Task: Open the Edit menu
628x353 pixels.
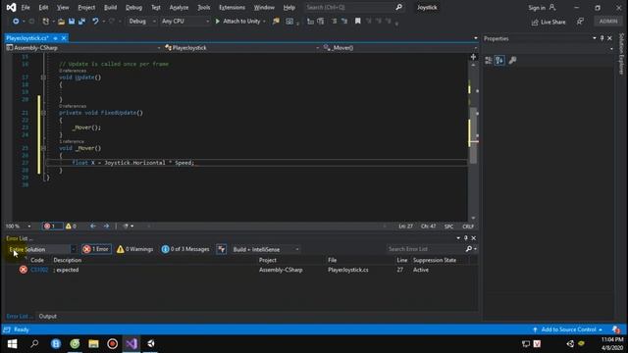Action: 43,8
